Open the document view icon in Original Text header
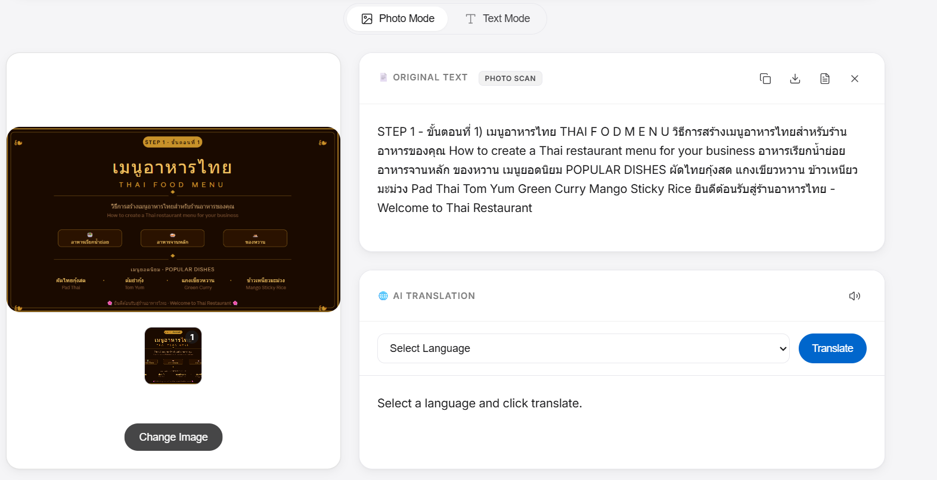 click(825, 79)
